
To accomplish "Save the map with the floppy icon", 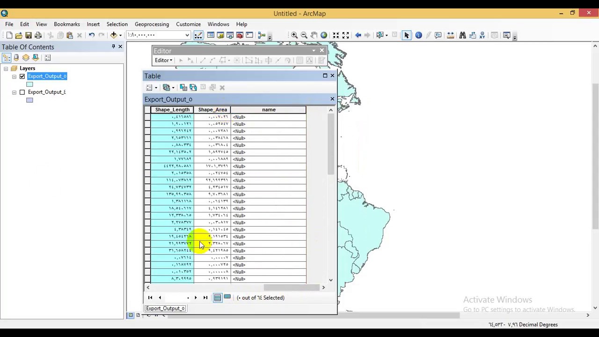I will tap(29, 35).
